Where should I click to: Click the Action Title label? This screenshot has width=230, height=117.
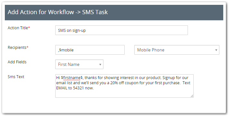coord(18,28)
